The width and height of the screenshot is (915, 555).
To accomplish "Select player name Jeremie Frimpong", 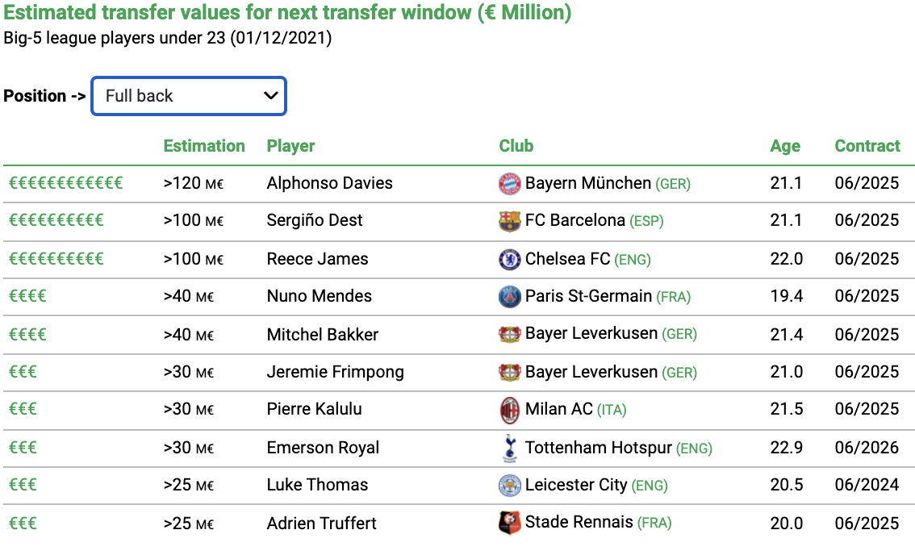I will (335, 373).
